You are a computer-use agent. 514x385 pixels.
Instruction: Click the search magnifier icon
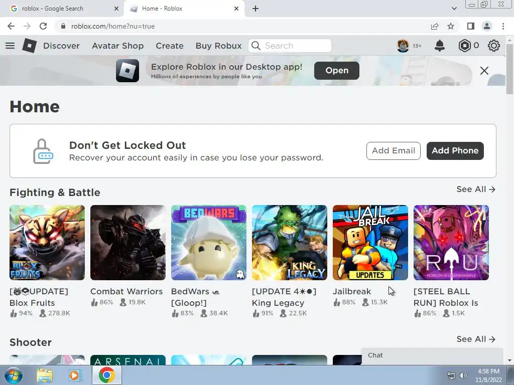point(255,46)
